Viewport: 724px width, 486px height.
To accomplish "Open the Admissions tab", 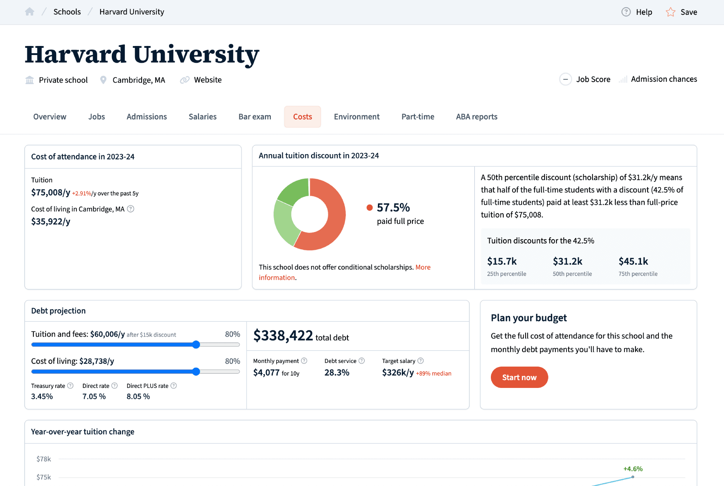I will coord(147,117).
